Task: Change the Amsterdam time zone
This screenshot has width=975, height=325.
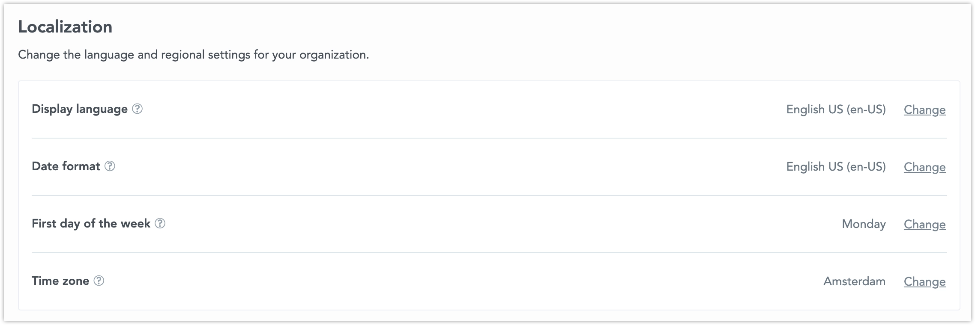Action: click(x=924, y=282)
